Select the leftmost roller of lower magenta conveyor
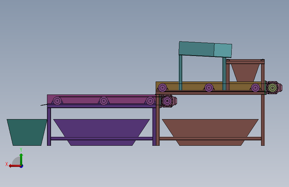 pyautogui.click(x=57, y=101)
